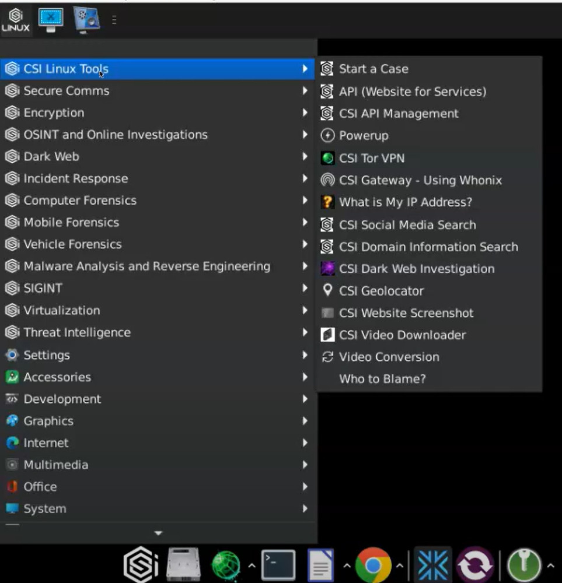Expand the Dark Web submenu arrow

click(306, 156)
